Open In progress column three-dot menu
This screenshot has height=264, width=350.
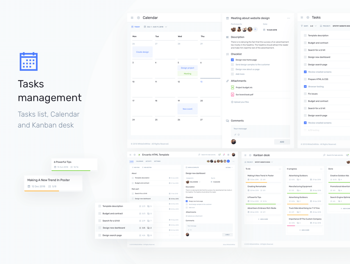tap(321, 169)
